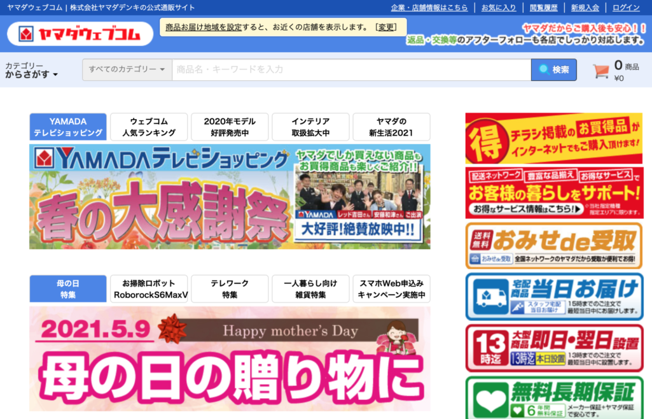652x419 pixels.
Task: Click the 変更 link for delivery area
Action: 386,27
